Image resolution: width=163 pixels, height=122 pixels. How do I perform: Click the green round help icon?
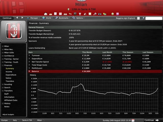point(113,14)
